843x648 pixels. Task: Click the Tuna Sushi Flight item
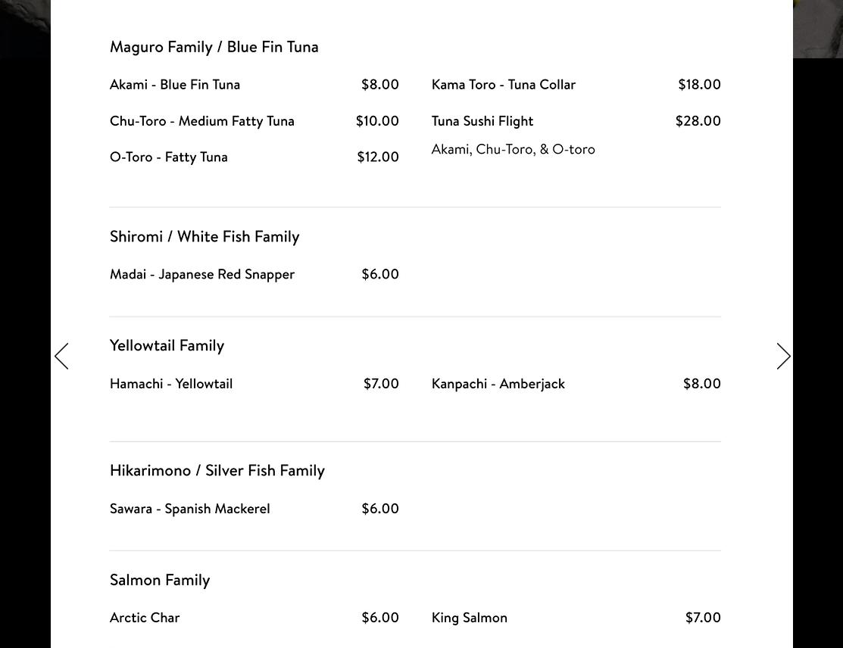coord(482,121)
